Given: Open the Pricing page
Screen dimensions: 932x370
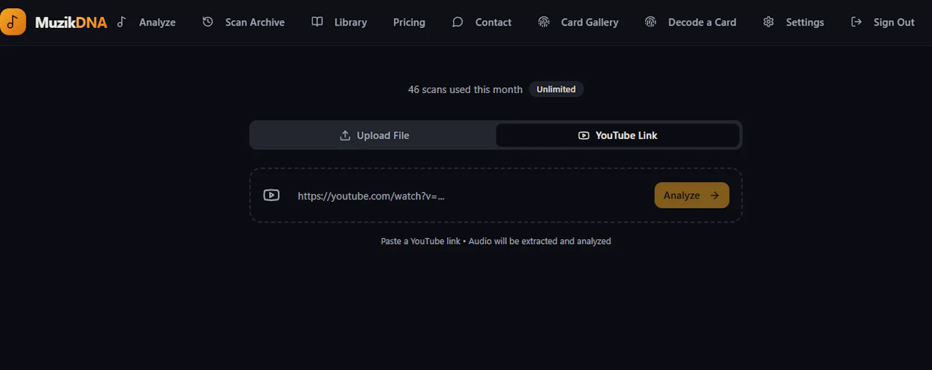Looking at the screenshot, I should click(409, 22).
